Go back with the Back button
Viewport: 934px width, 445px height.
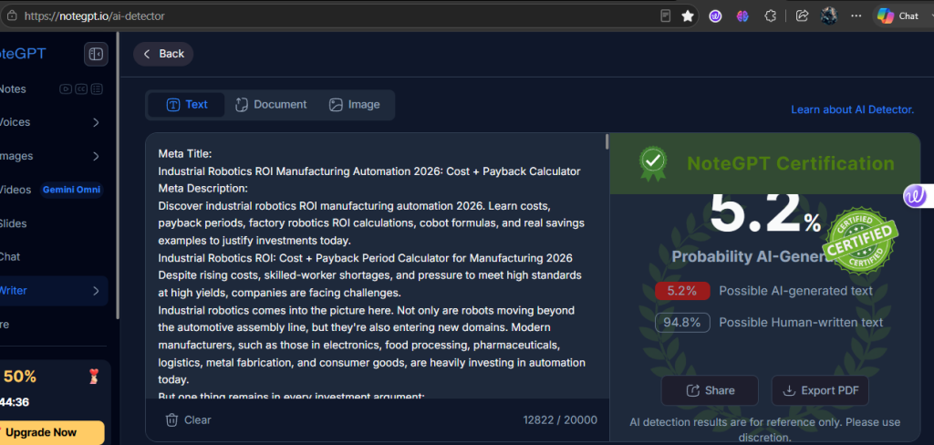[163, 54]
